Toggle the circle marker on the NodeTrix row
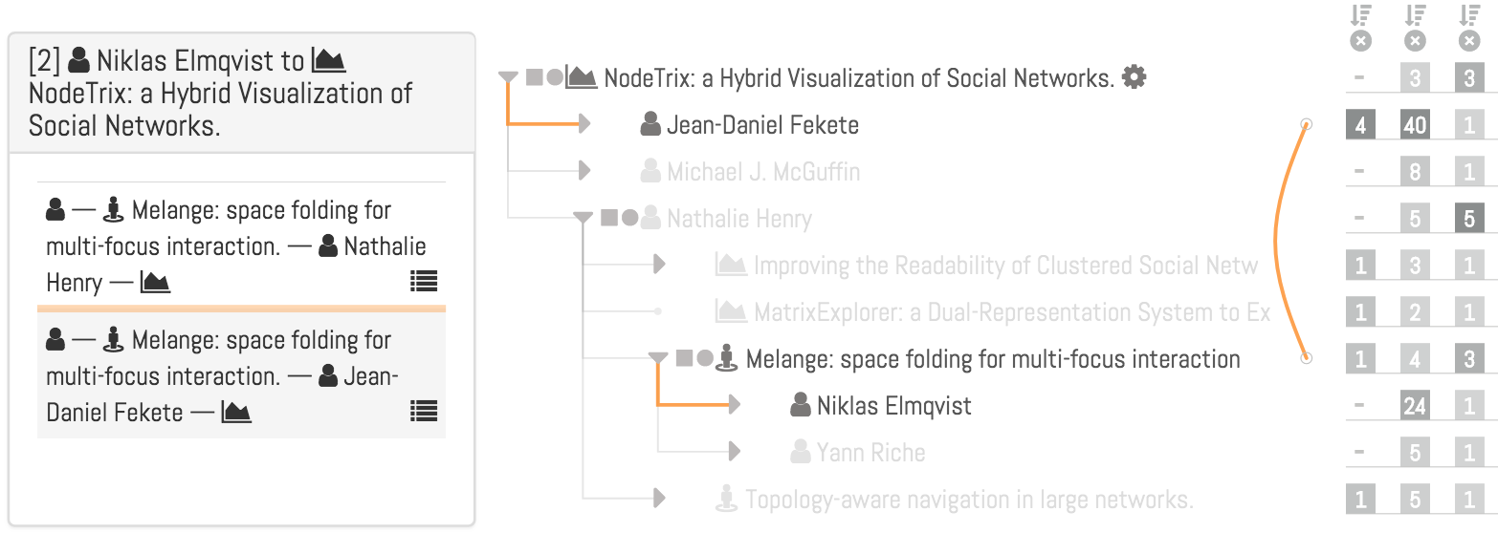 pyautogui.click(x=555, y=77)
